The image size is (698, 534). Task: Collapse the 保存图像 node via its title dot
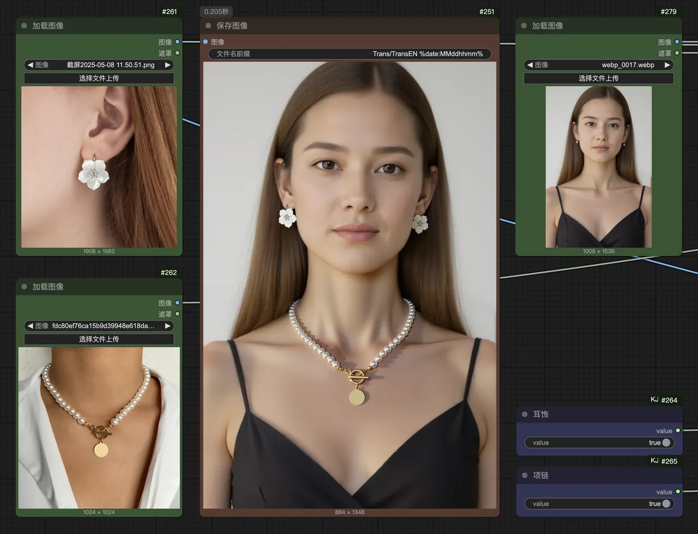[208, 26]
